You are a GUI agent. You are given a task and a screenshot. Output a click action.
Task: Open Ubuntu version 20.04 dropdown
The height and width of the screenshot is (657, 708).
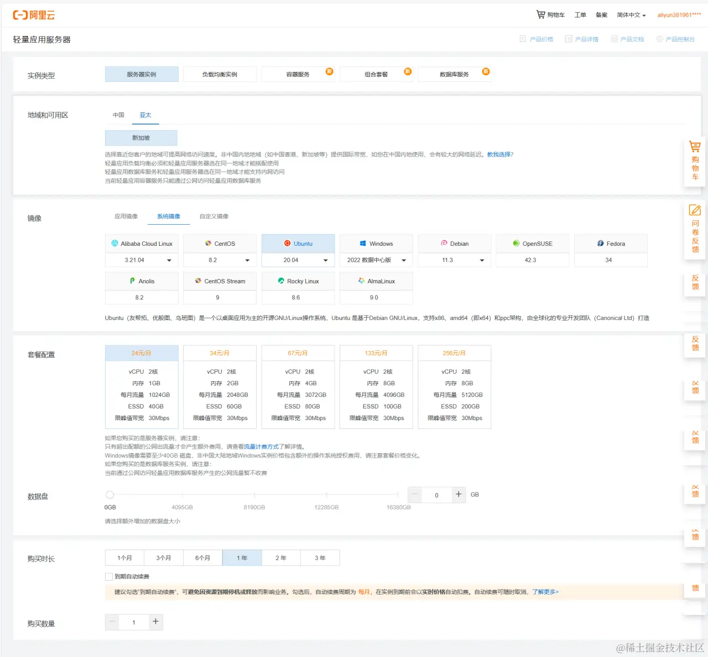coord(298,260)
